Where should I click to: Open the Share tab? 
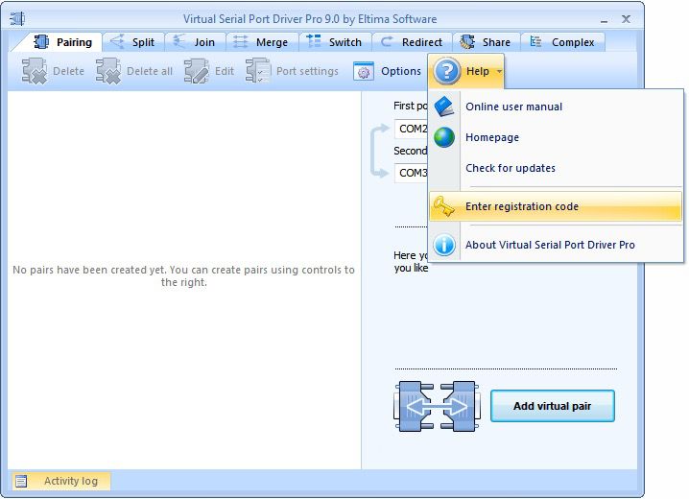click(486, 42)
